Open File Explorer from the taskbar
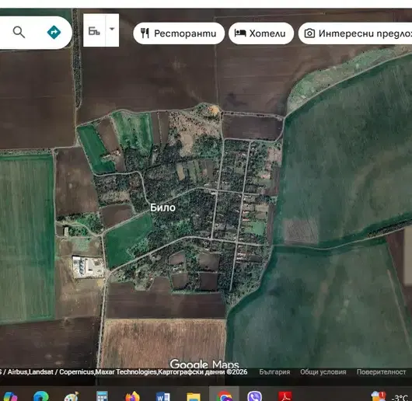 194,397
